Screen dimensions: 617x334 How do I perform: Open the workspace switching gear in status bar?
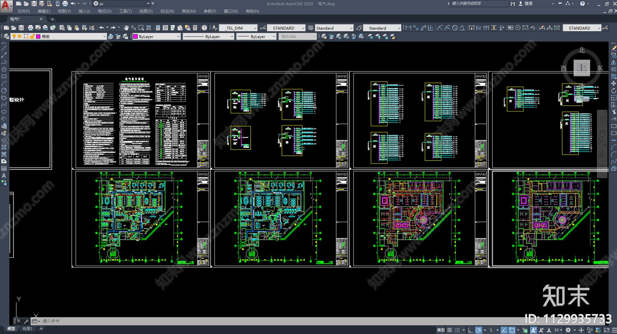568,330
